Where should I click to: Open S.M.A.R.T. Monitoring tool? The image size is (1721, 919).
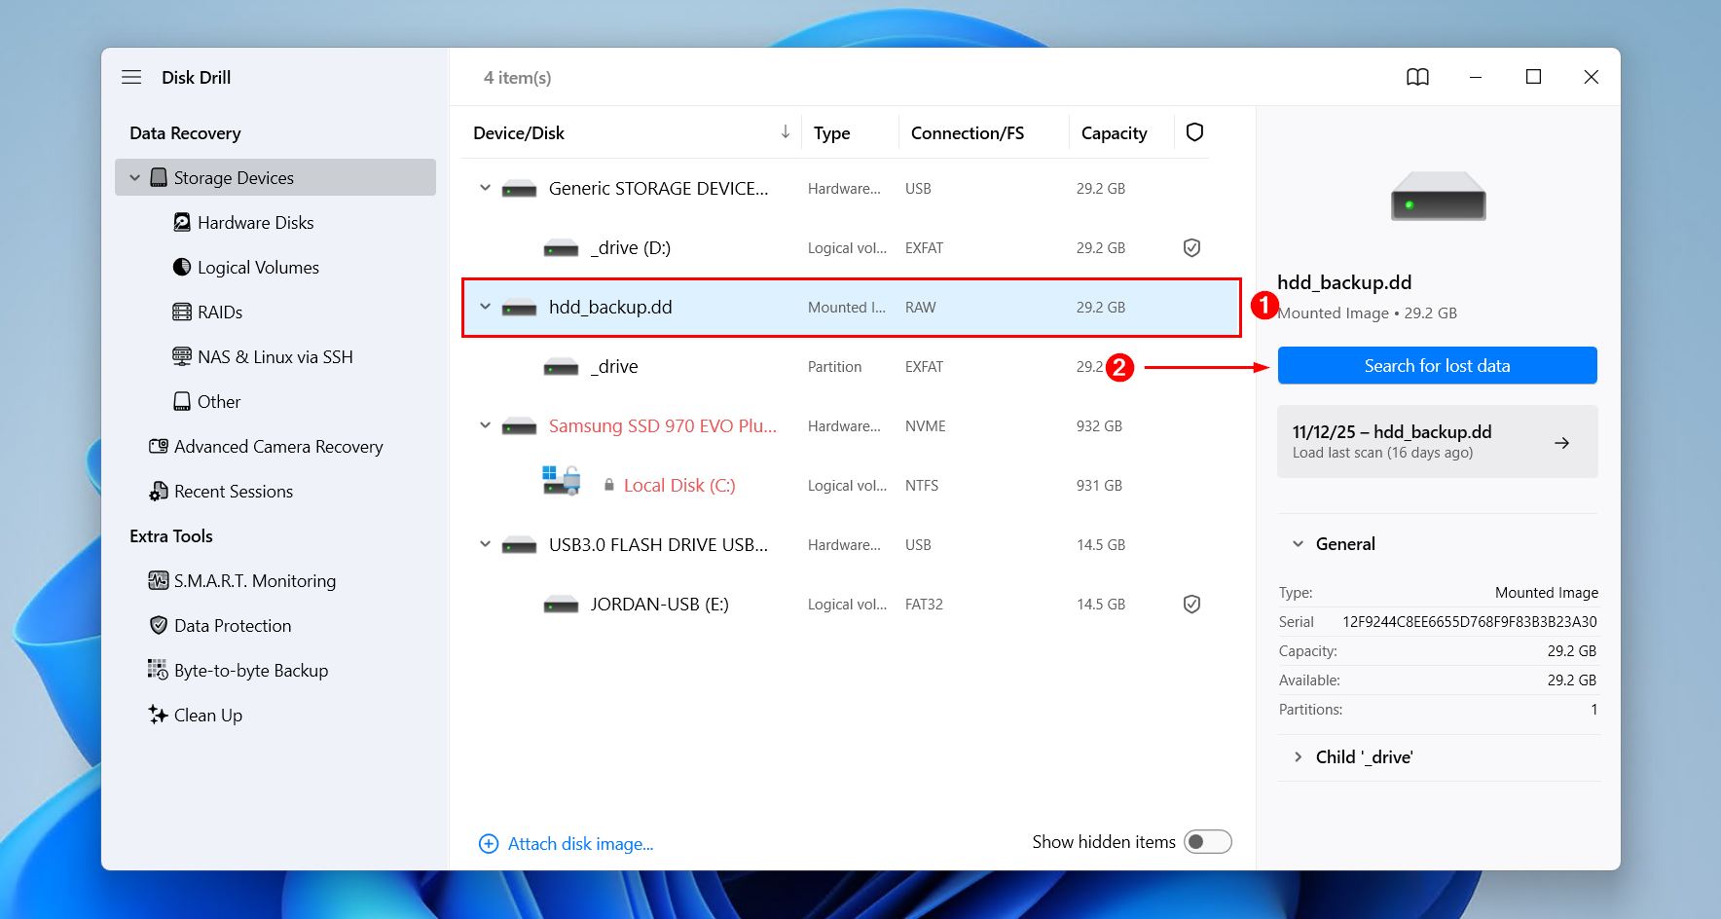coord(254,581)
